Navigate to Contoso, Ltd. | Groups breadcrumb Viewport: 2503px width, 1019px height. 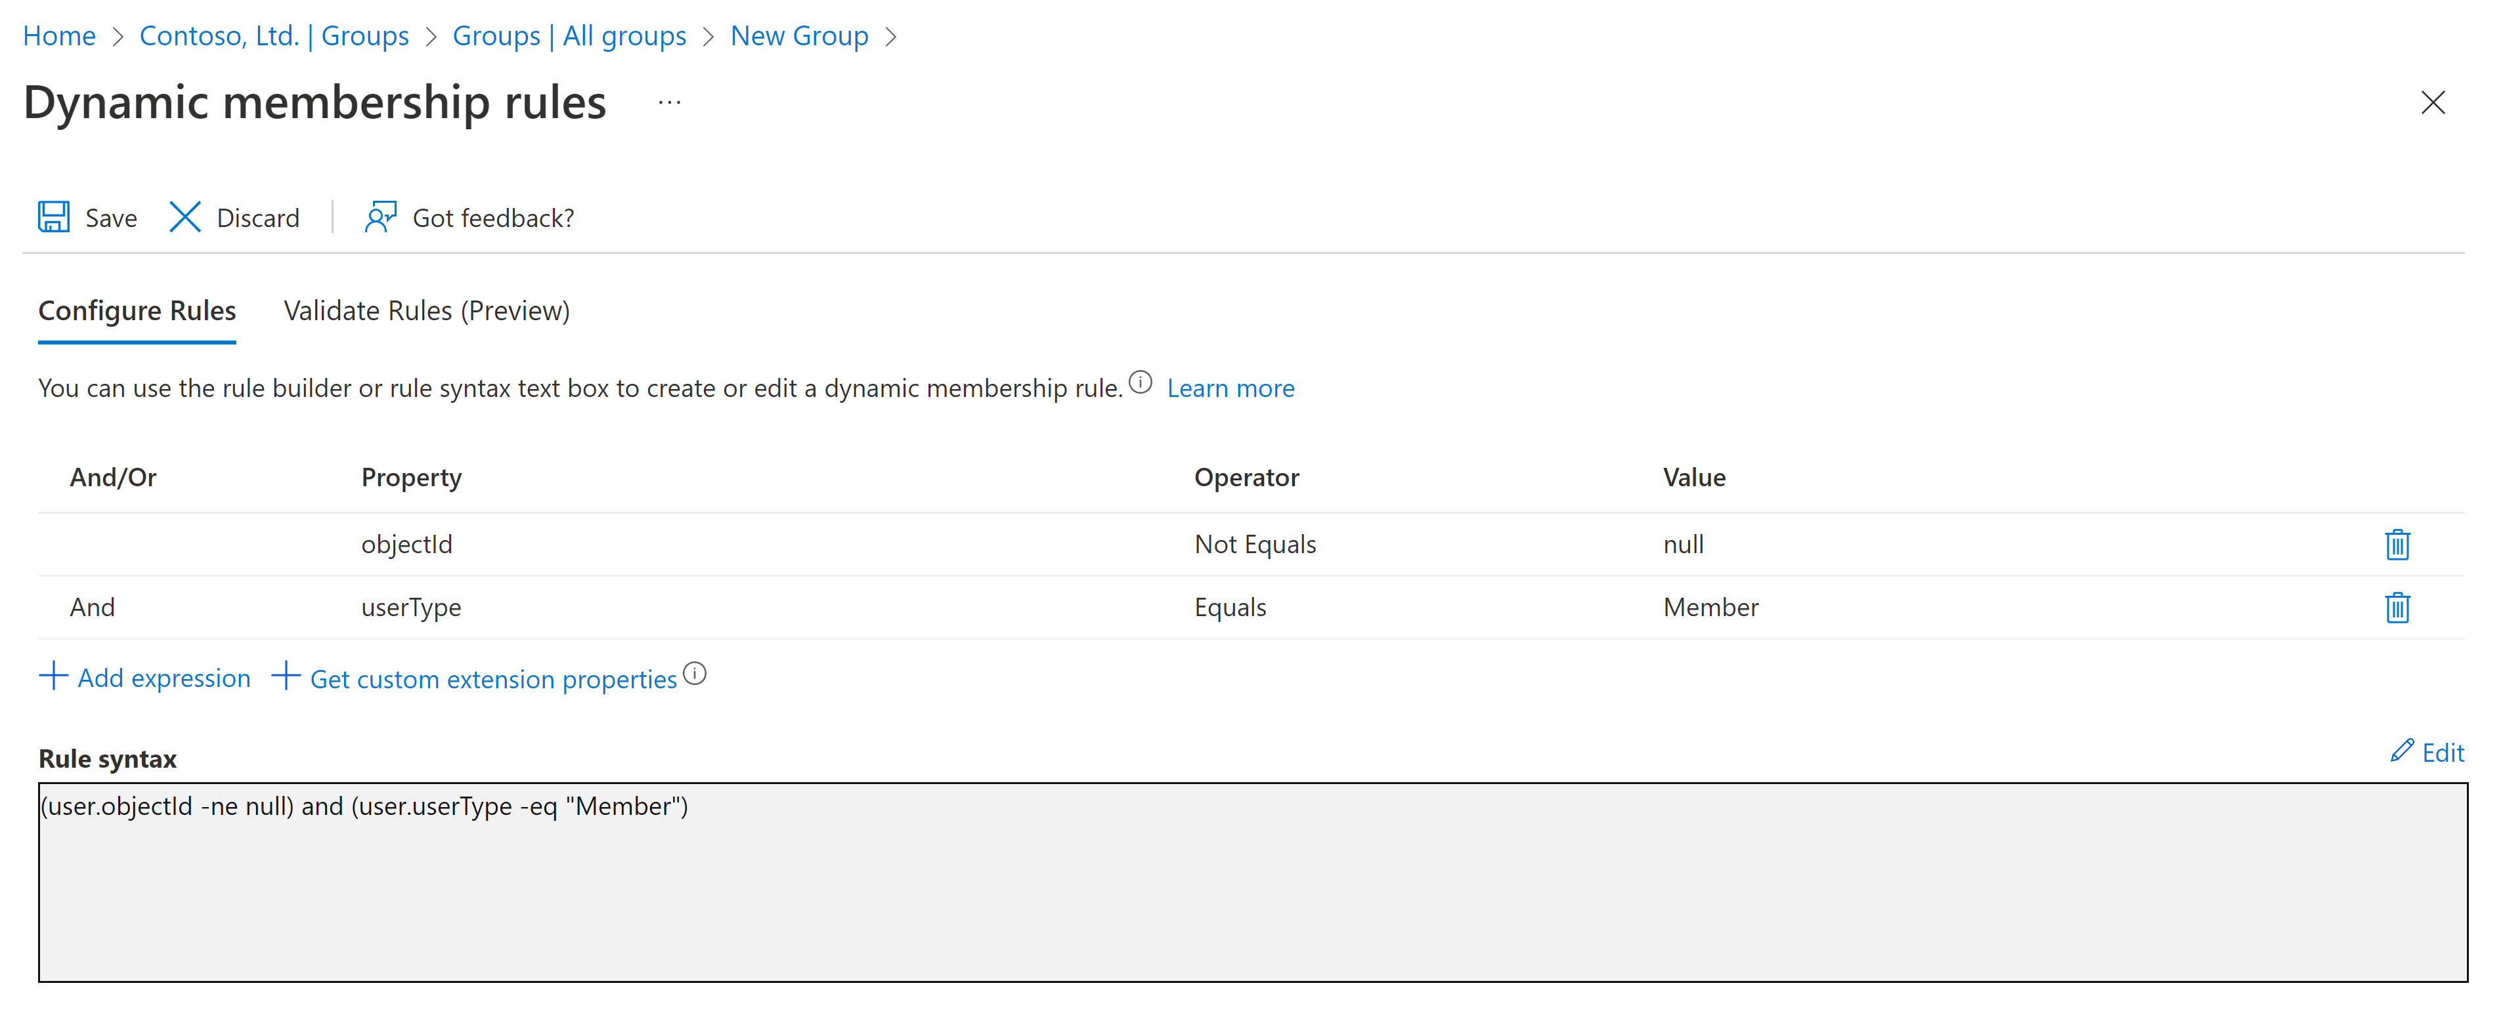pos(274,36)
